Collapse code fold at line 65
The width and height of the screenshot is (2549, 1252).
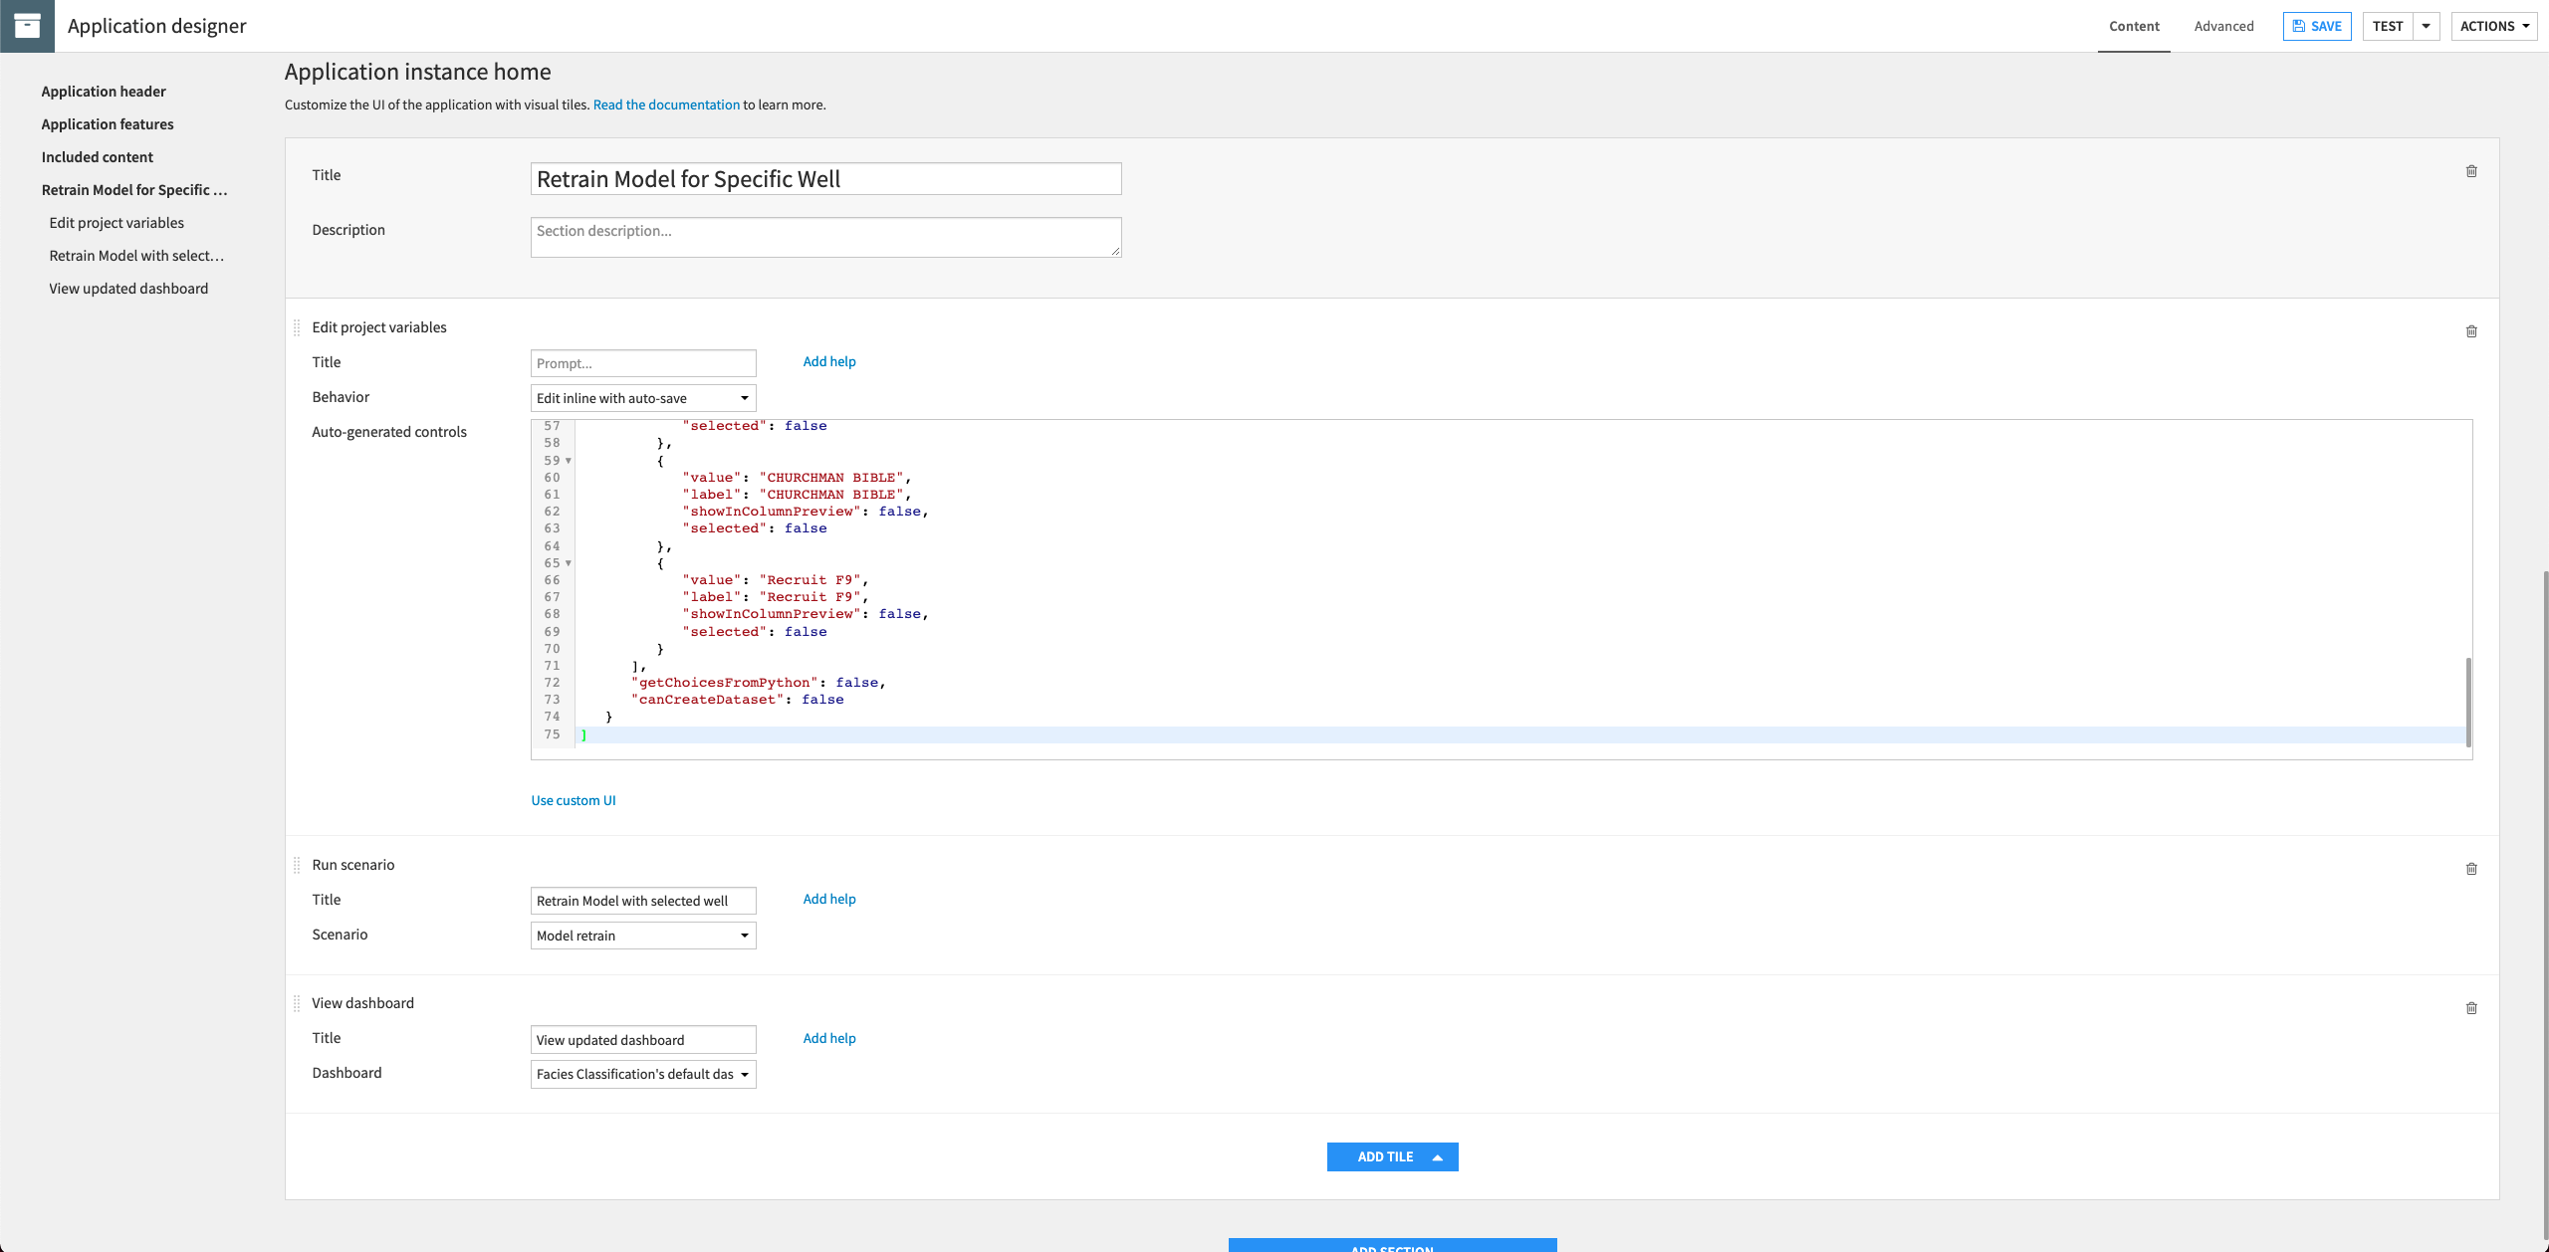pos(568,562)
